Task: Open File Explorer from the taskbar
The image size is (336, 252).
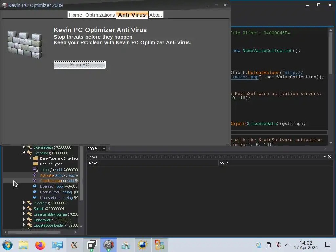Action: coord(23,245)
